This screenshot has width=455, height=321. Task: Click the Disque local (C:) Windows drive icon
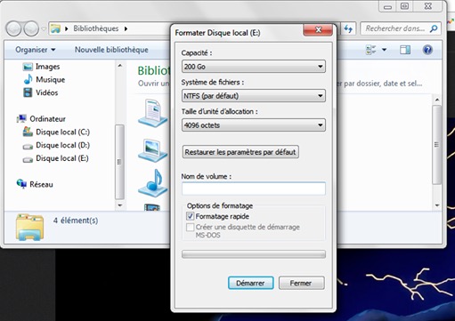[x=28, y=132]
